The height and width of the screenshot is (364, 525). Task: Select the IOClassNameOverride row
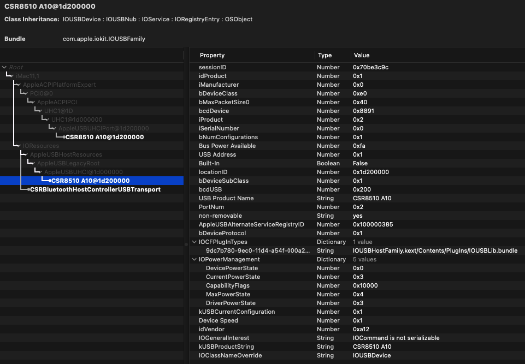[357, 355]
